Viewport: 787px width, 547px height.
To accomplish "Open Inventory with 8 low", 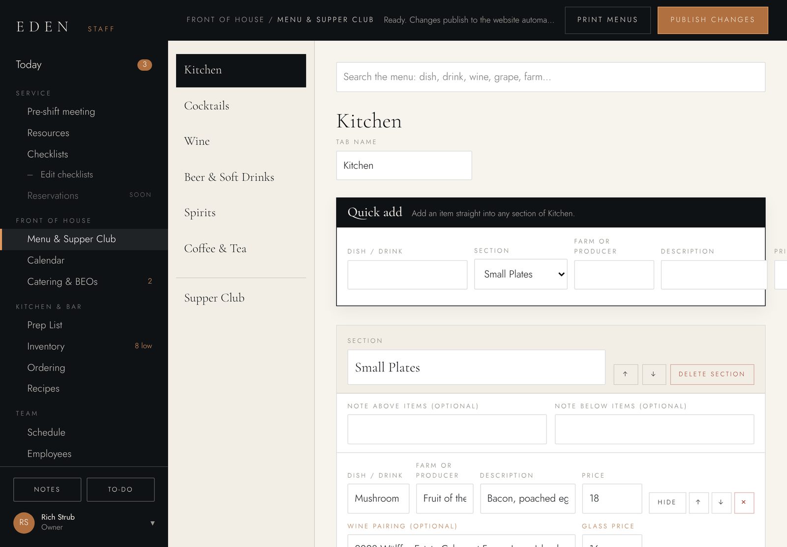I will click(84, 346).
